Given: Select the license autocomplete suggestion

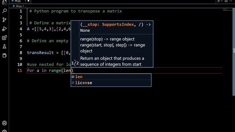Looking at the screenshot, I should point(111,83).
